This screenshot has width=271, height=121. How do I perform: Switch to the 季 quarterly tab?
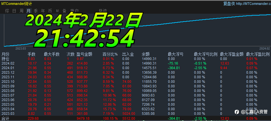tap(36, 11)
